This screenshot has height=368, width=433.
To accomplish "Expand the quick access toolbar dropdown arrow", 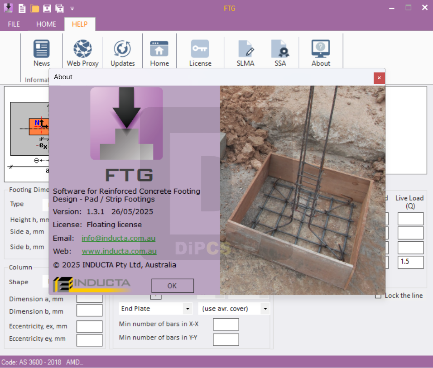I will pos(72,9).
